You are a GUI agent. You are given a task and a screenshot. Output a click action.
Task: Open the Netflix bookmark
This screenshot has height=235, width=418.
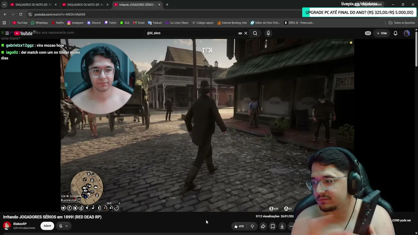[x=57, y=23]
